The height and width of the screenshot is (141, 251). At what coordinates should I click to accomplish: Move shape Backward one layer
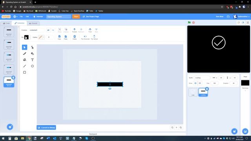tap(81, 30)
